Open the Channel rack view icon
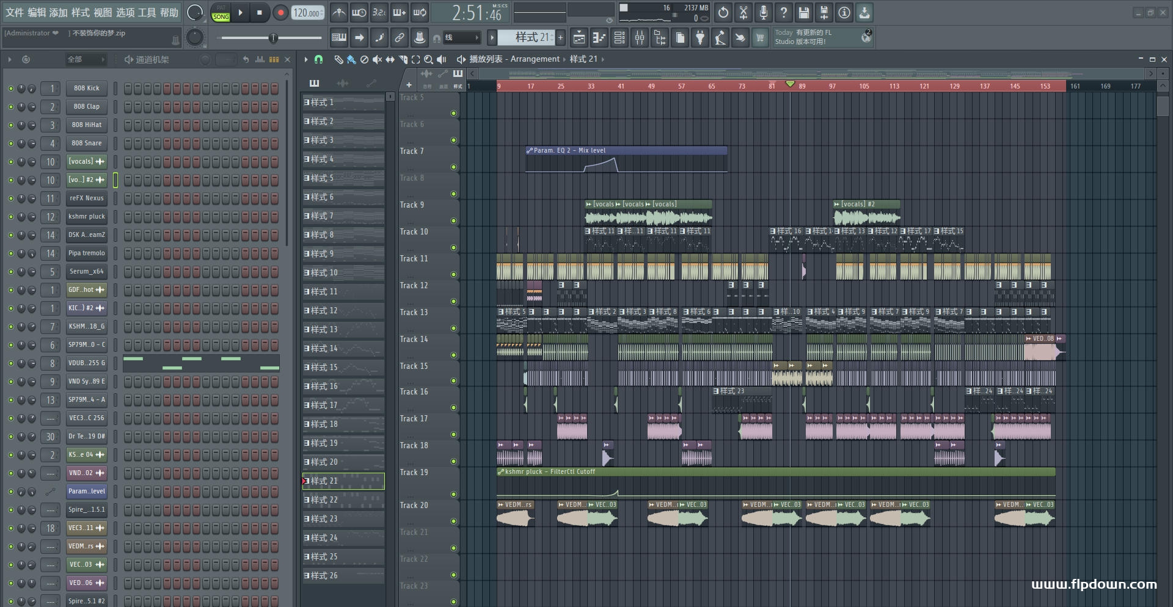1173x607 pixels. [619, 38]
